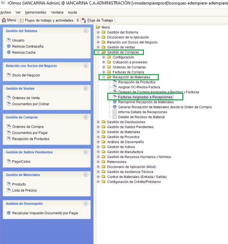
Task: Collapse the Gestión del Sistema panel
Action: [86, 31]
